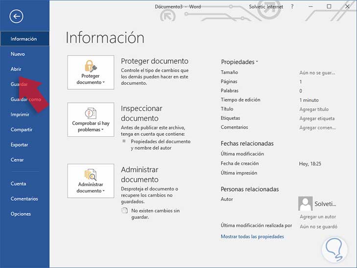Open Cuenta in the sidebar

coord(18,184)
